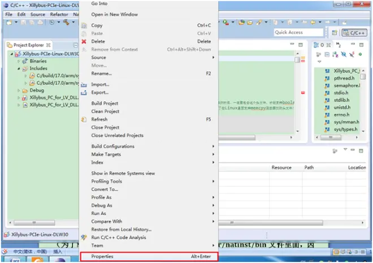Image resolution: width=373 pixels, height=263 pixels.
Task: Select sys/mman.h in Outline list
Action: 346,122
